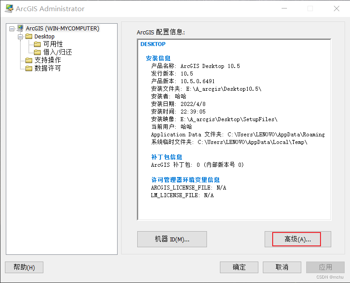Click the 安装日期: 2022/4/8 line
This screenshot has width=350, height=283.
pyautogui.click(x=178, y=104)
